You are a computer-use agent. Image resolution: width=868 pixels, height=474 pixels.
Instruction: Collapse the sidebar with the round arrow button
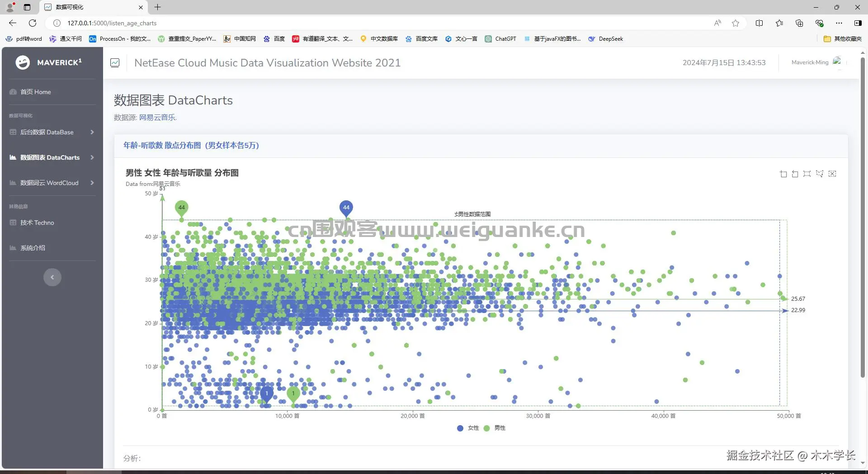[52, 277]
